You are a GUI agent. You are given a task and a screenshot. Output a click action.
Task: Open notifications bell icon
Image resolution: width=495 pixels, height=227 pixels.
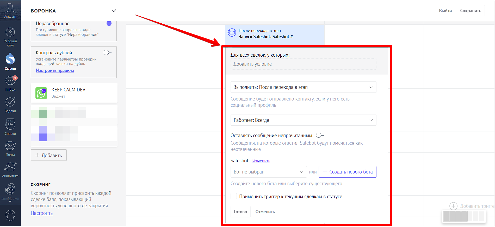coord(10,215)
